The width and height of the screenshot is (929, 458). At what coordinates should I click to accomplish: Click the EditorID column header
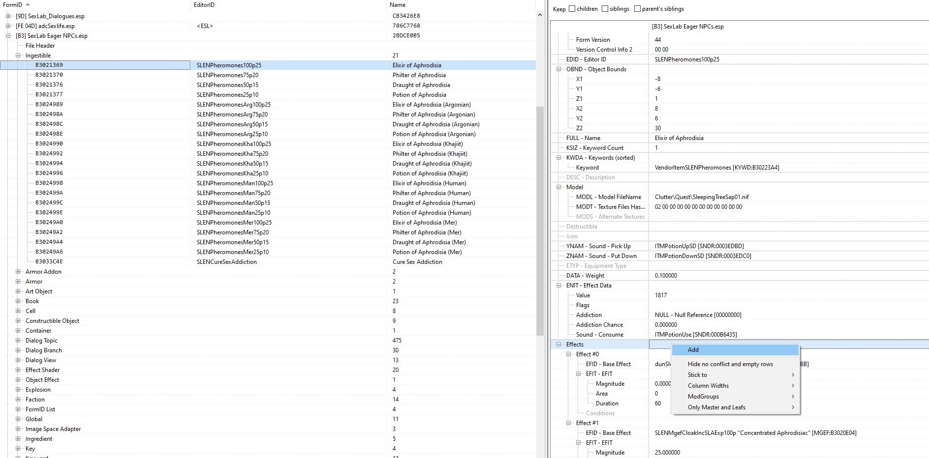[204, 5]
